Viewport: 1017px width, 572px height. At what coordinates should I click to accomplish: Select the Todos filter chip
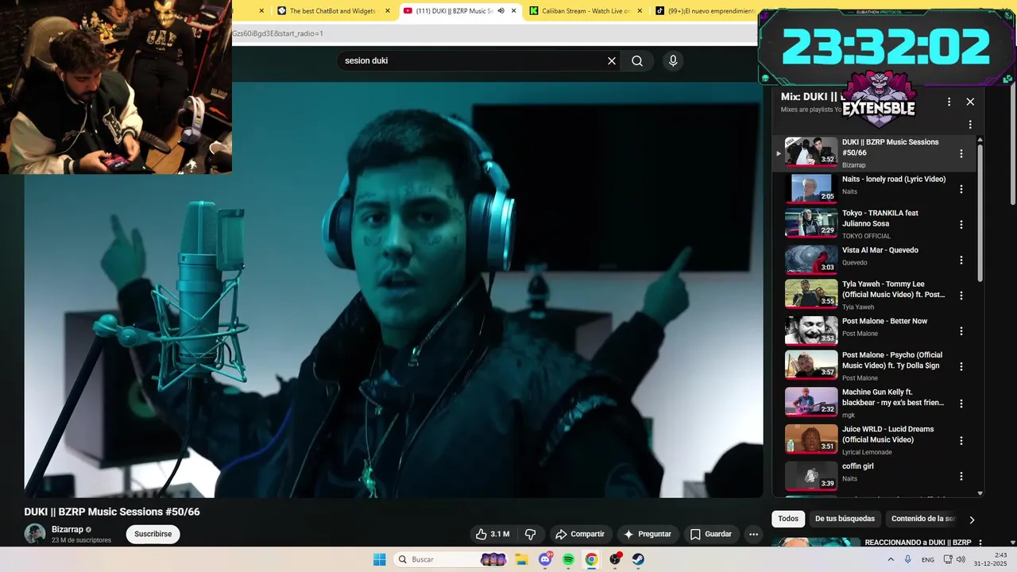tap(788, 519)
